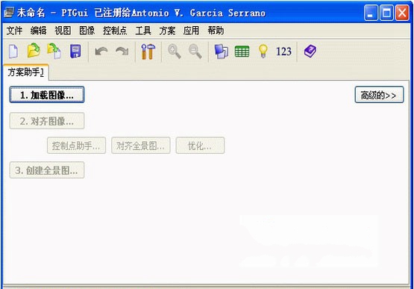The height and width of the screenshot is (289, 414).
Task: Click the 3. 创建全景图... button
Action: (47, 170)
